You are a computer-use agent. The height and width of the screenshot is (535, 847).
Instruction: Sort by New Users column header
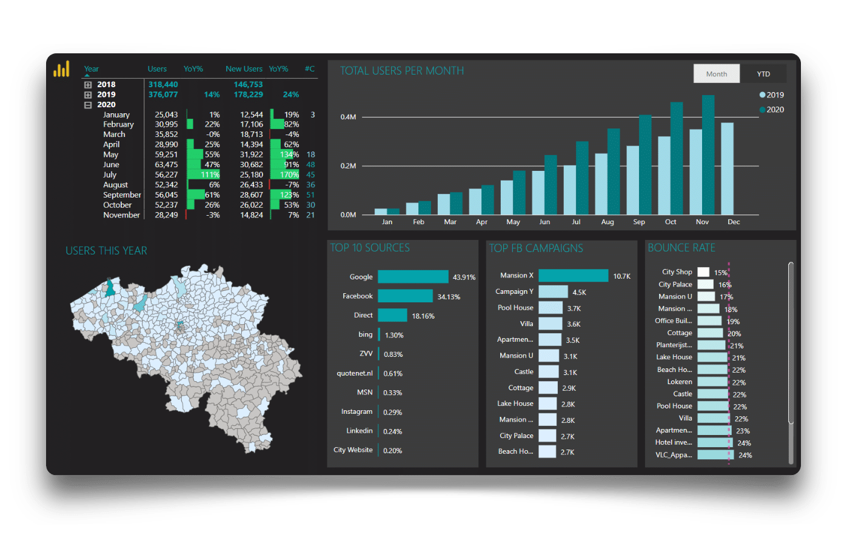244,69
